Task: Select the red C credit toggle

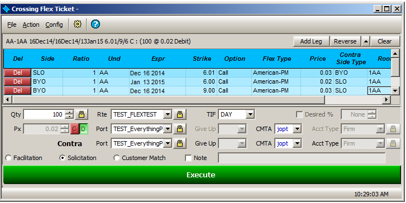Action: tap(75, 129)
